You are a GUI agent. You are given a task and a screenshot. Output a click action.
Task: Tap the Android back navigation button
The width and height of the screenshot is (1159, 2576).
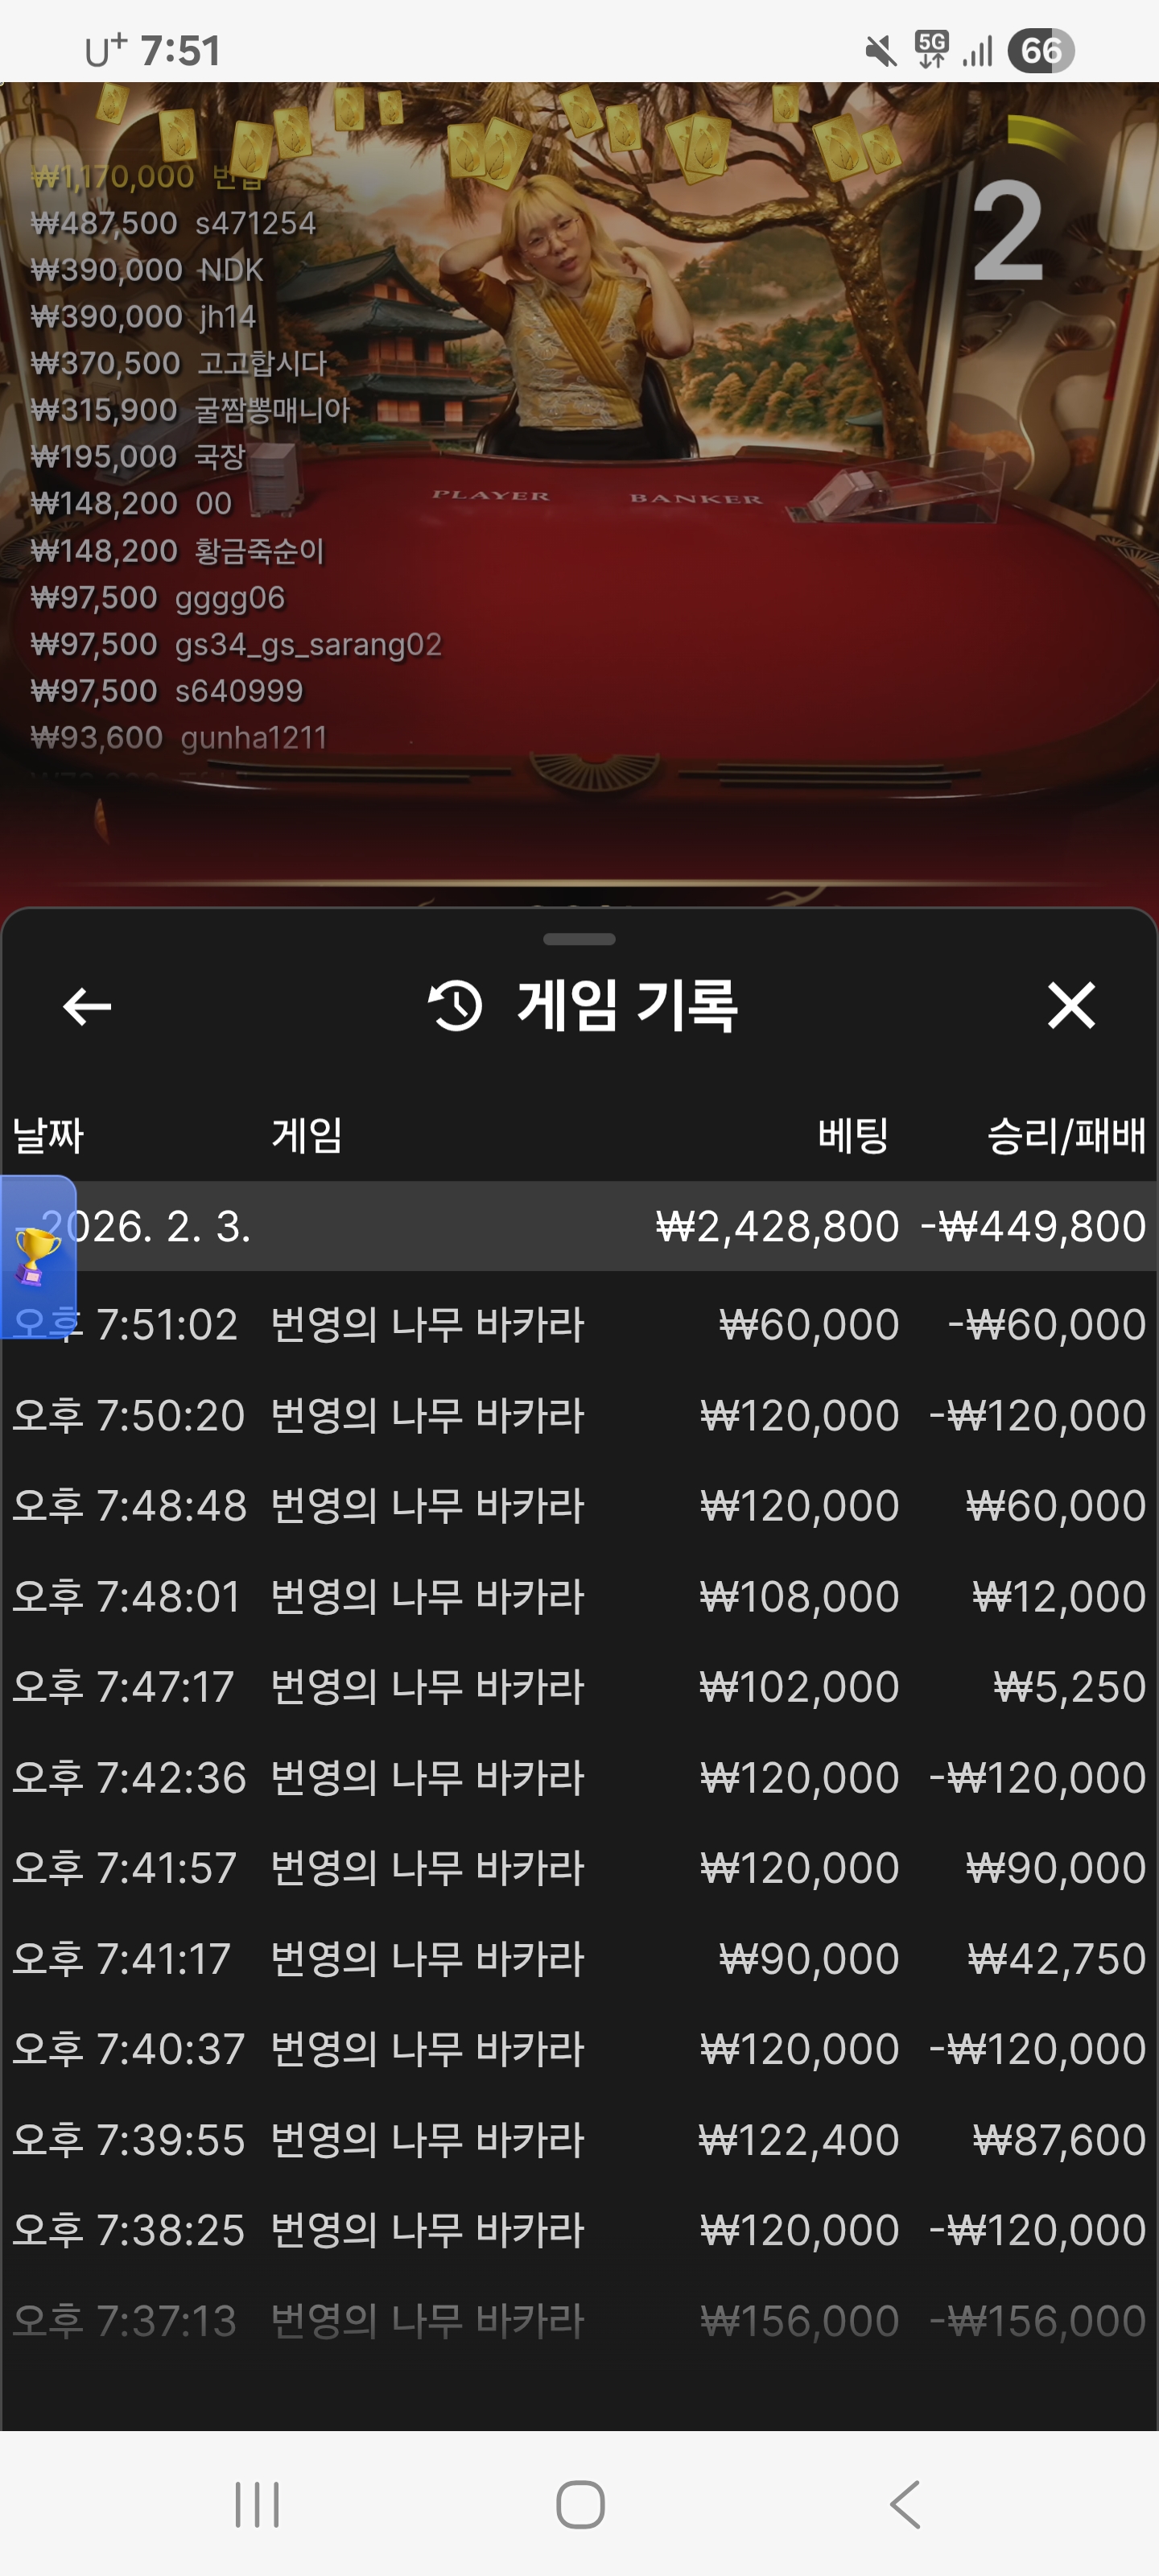point(905,2504)
